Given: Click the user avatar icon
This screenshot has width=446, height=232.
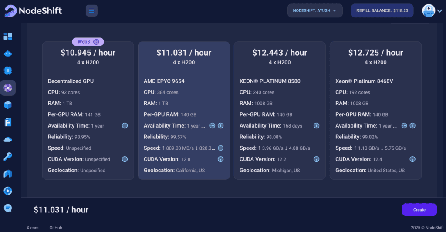Looking at the screenshot, I should (429, 10).
